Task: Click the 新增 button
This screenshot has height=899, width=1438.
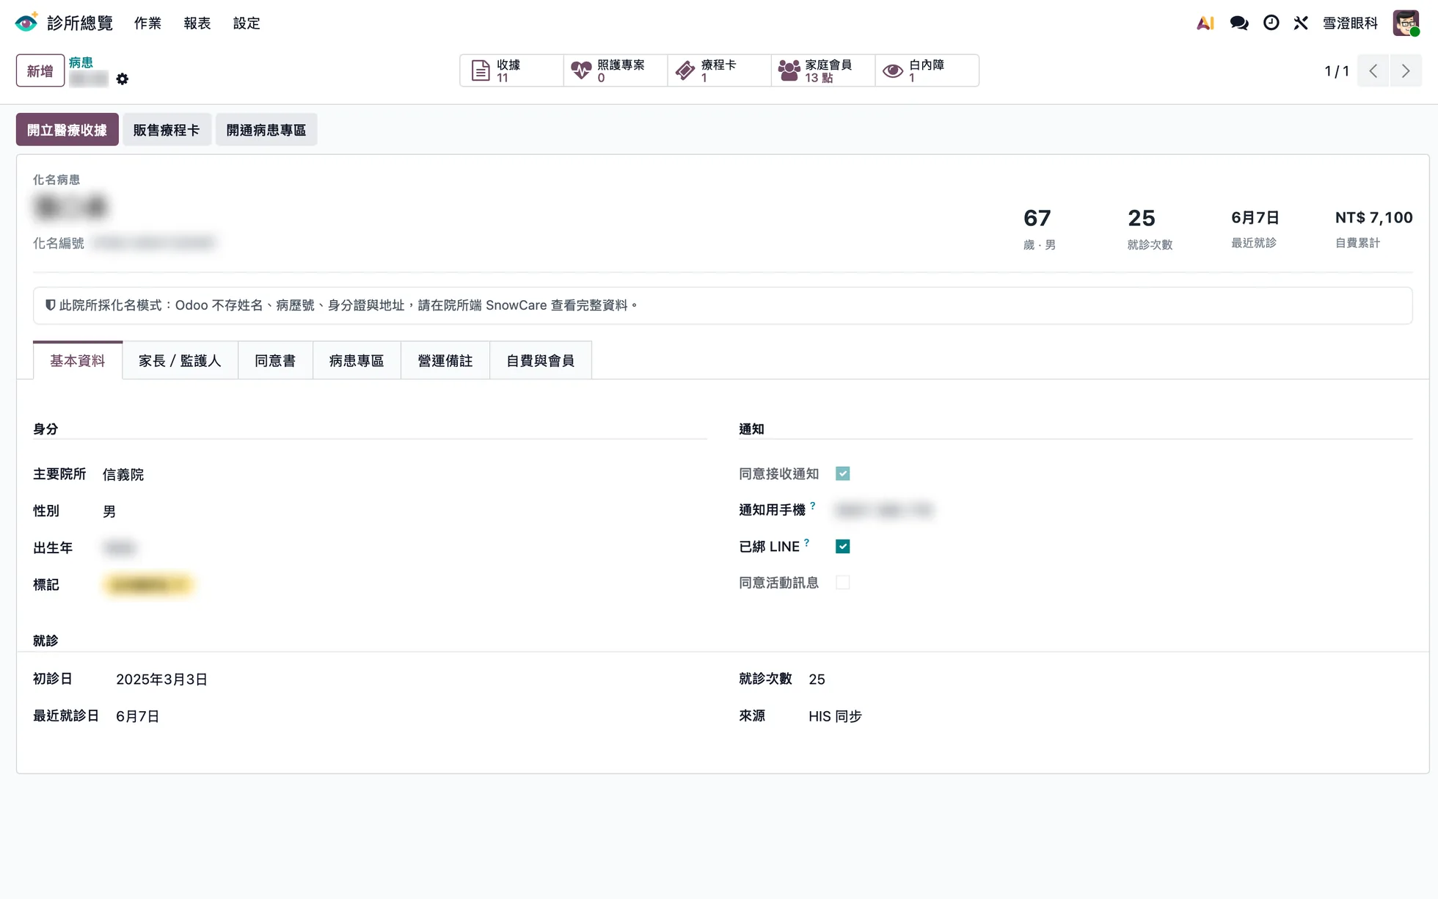Action: click(40, 71)
